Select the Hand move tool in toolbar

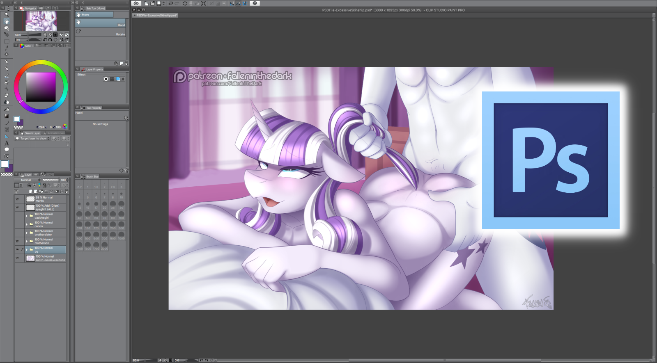click(6, 21)
